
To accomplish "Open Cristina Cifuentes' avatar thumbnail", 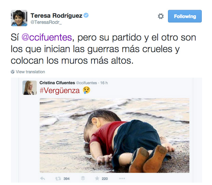I will [x=30, y=88].
